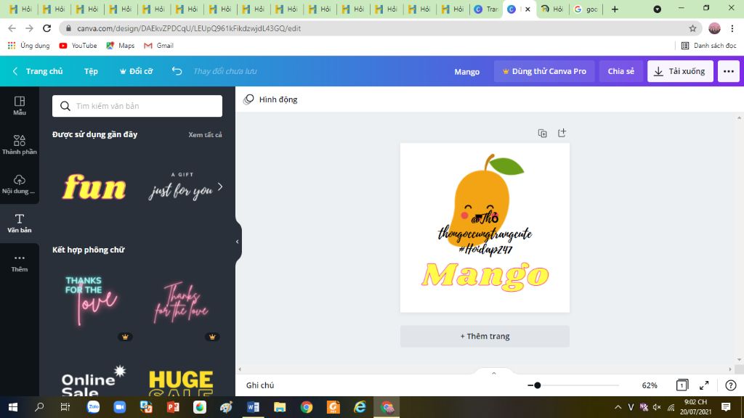Open the Nội dung uploads panel

20,184
